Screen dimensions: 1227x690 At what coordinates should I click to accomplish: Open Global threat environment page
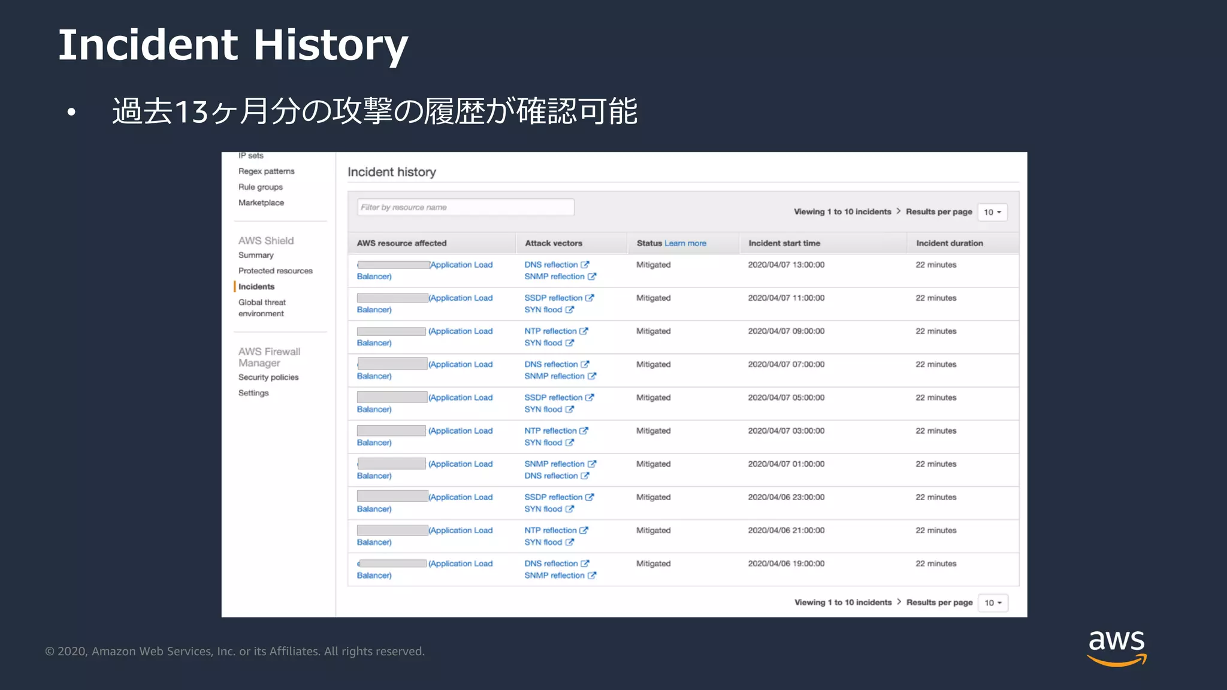pos(262,308)
